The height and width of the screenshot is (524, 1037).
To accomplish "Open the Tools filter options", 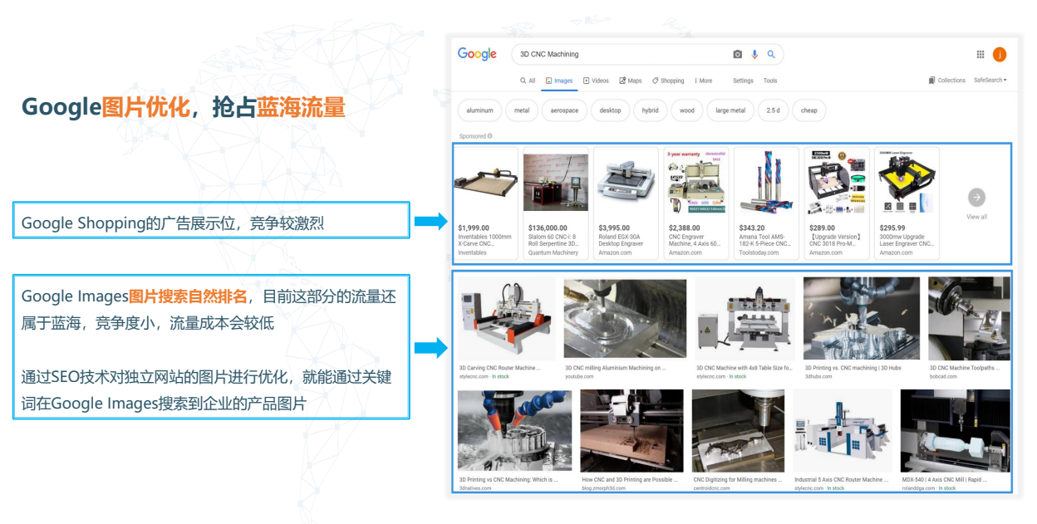I will tap(770, 81).
